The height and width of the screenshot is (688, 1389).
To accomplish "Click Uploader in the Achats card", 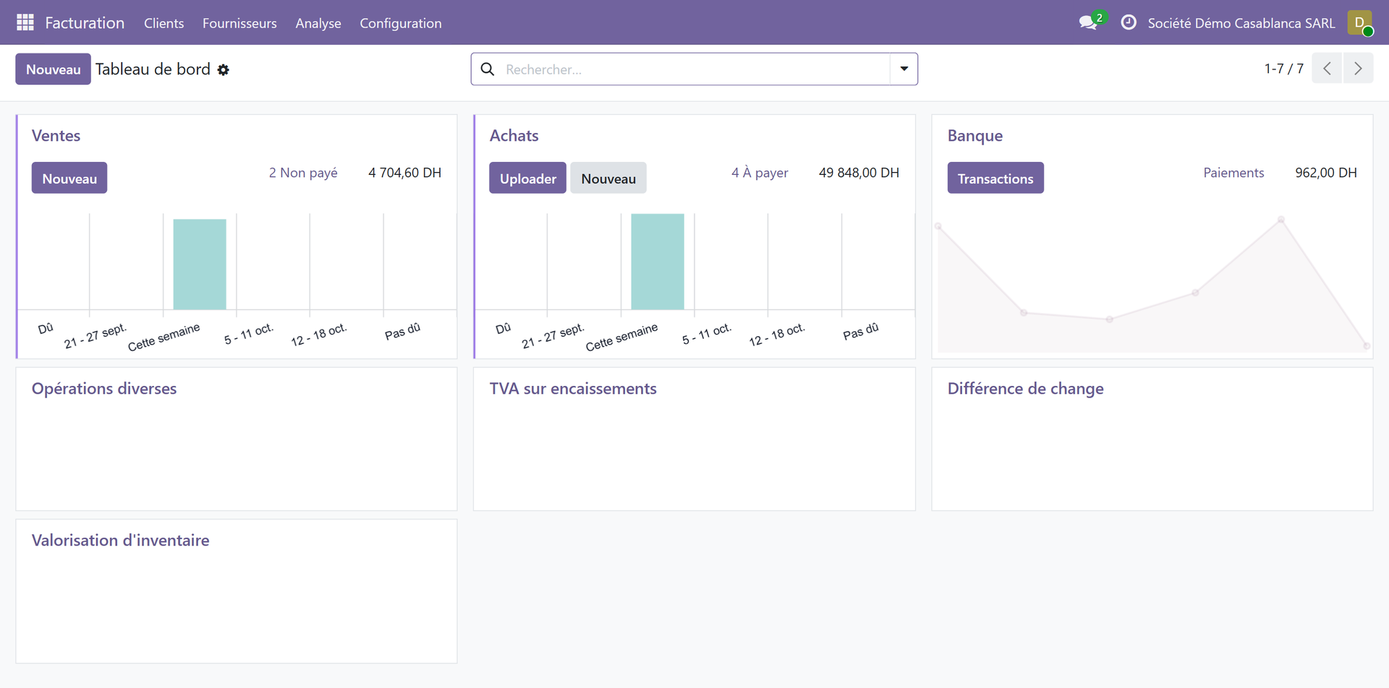I will [x=528, y=178].
